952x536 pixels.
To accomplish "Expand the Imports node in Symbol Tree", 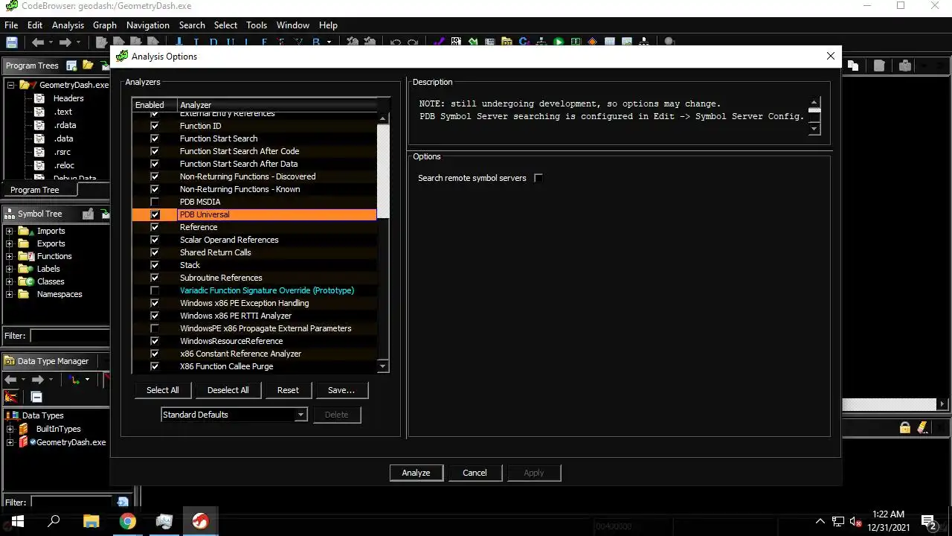I will point(10,231).
